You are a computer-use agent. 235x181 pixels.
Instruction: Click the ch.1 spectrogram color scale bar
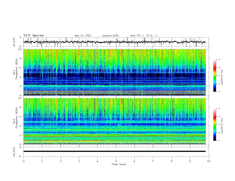click(x=215, y=75)
